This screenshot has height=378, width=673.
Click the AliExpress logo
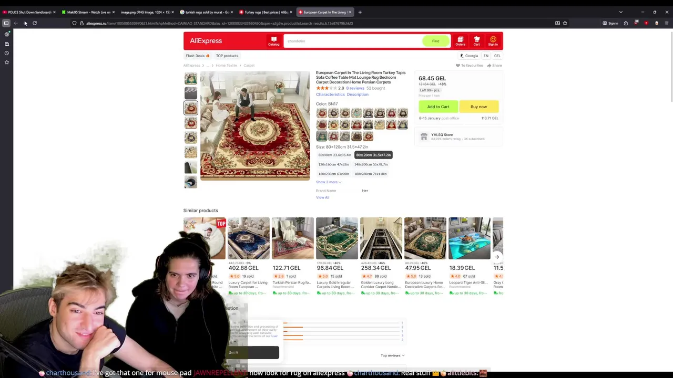tap(206, 41)
